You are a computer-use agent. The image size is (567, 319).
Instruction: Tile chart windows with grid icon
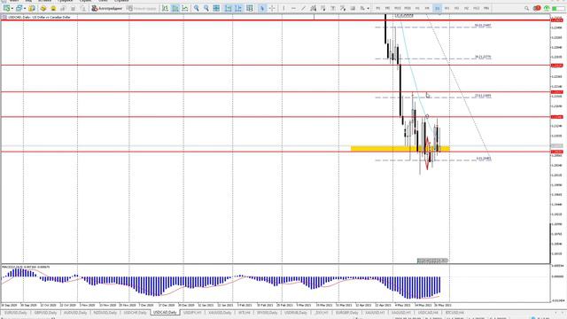pos(216,8)
